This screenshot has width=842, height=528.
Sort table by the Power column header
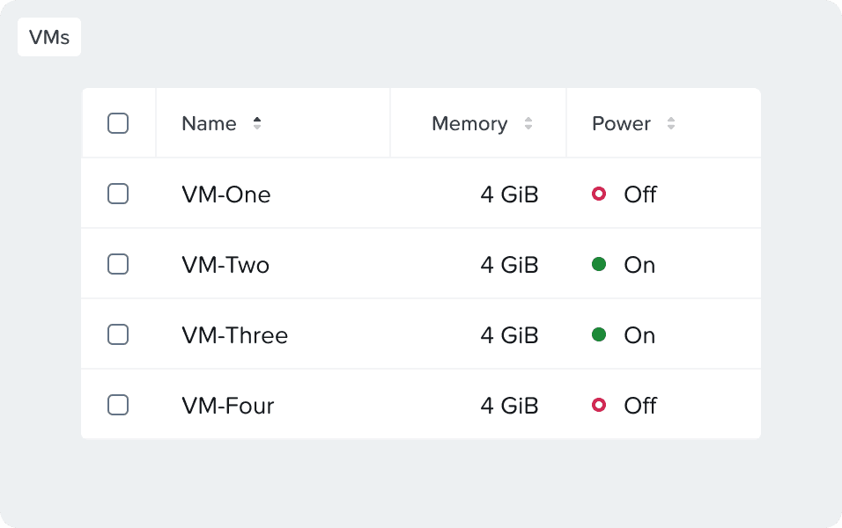621,123
